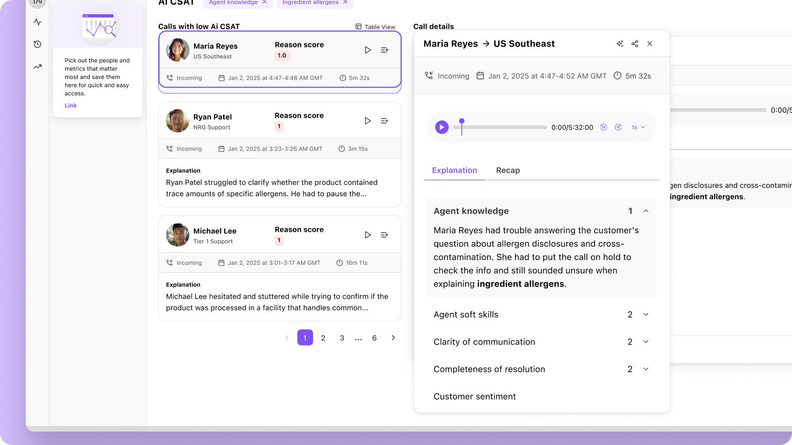Share the Maria Reyes call details
Viewport: 792px width, 445px height.
(635, 44)
